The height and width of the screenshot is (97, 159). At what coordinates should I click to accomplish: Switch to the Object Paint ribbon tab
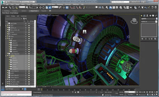coord(34,11)
